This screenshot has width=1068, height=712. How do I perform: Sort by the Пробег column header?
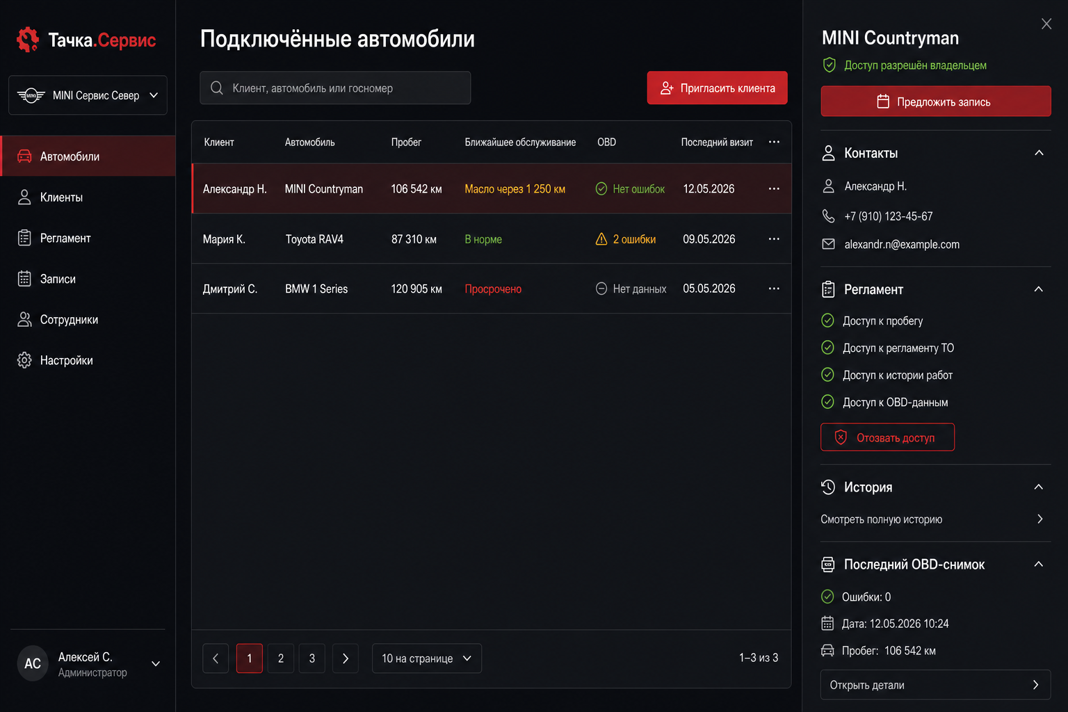tap(406, 142)
